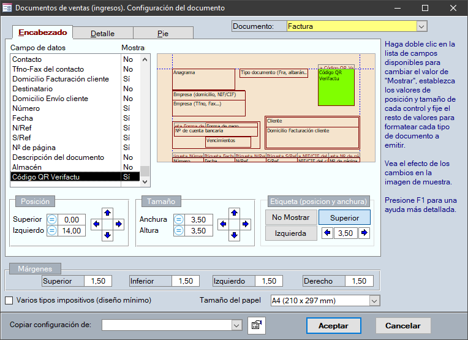Open the Documento dropdown
The image size is (468, 340).
tap(421, 26)
